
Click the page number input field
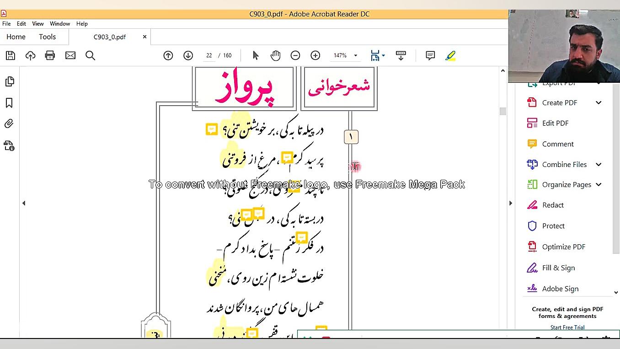click(208, 55)
